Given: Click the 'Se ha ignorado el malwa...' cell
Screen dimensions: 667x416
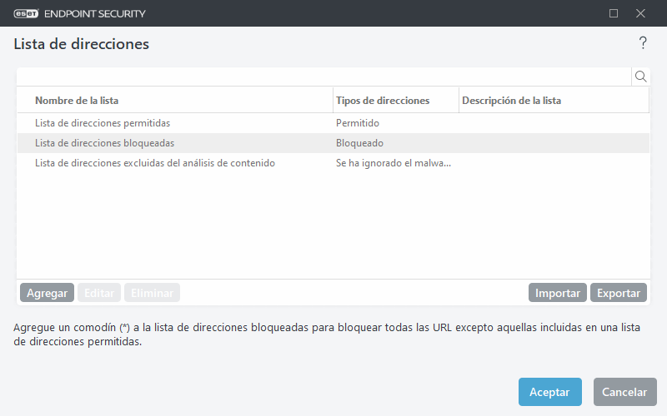Looking at the screenshot, I should coord(393,163).
